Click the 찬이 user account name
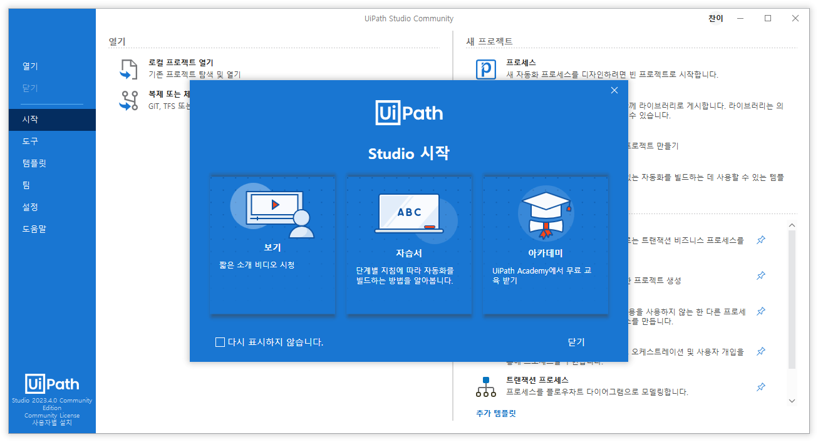The width and height of the screenshot is (818, 442). [716, 18]
